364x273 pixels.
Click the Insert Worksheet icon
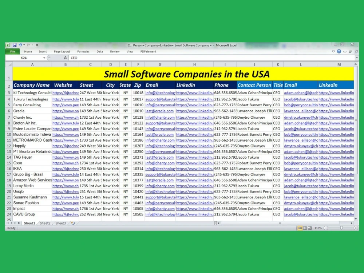coord(73,223)
